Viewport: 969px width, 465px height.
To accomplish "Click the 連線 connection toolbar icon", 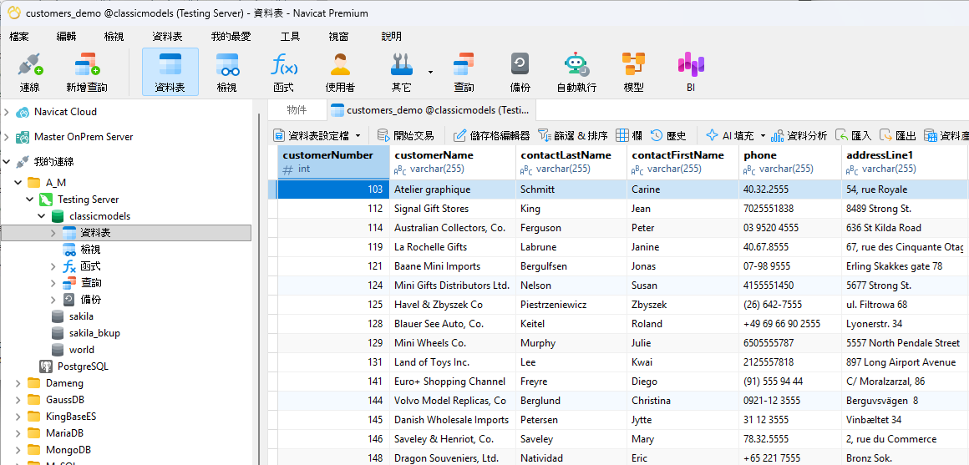I will pos(30,72).
